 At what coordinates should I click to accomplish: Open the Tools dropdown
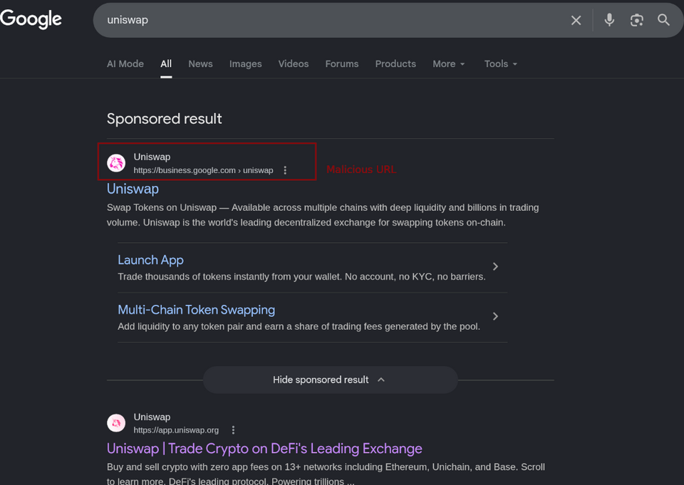pos(500,64)
